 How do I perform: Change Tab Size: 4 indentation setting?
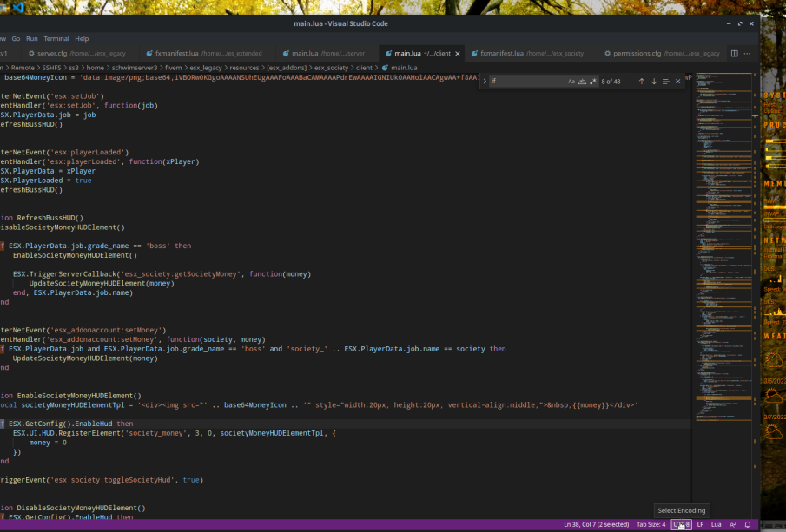pyautogui.click(x=651, y=525)
